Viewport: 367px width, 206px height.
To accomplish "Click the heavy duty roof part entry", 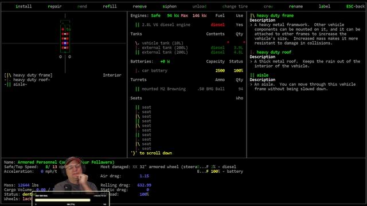I will tap(27, 80).
